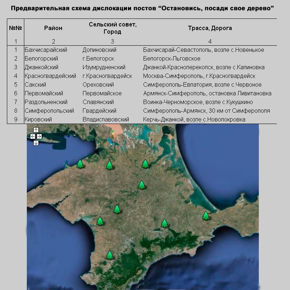Select the 'Белогорск-Льговское' road cell
Screen dimensions: 290x290
tap(172, 58)
